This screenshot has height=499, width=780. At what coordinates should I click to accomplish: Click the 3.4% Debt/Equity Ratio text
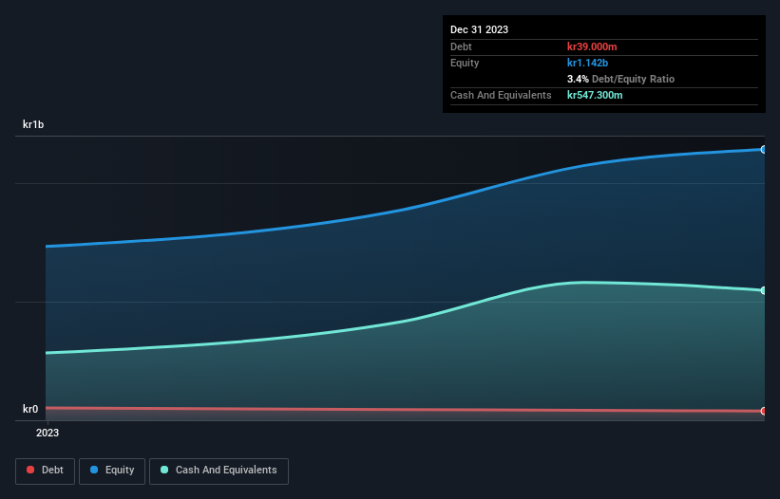620,79
